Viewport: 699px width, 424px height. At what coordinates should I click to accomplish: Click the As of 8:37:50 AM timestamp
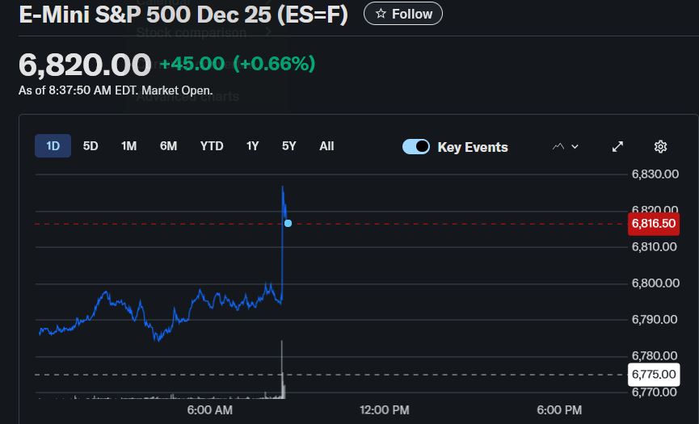(x=116, y=90)
